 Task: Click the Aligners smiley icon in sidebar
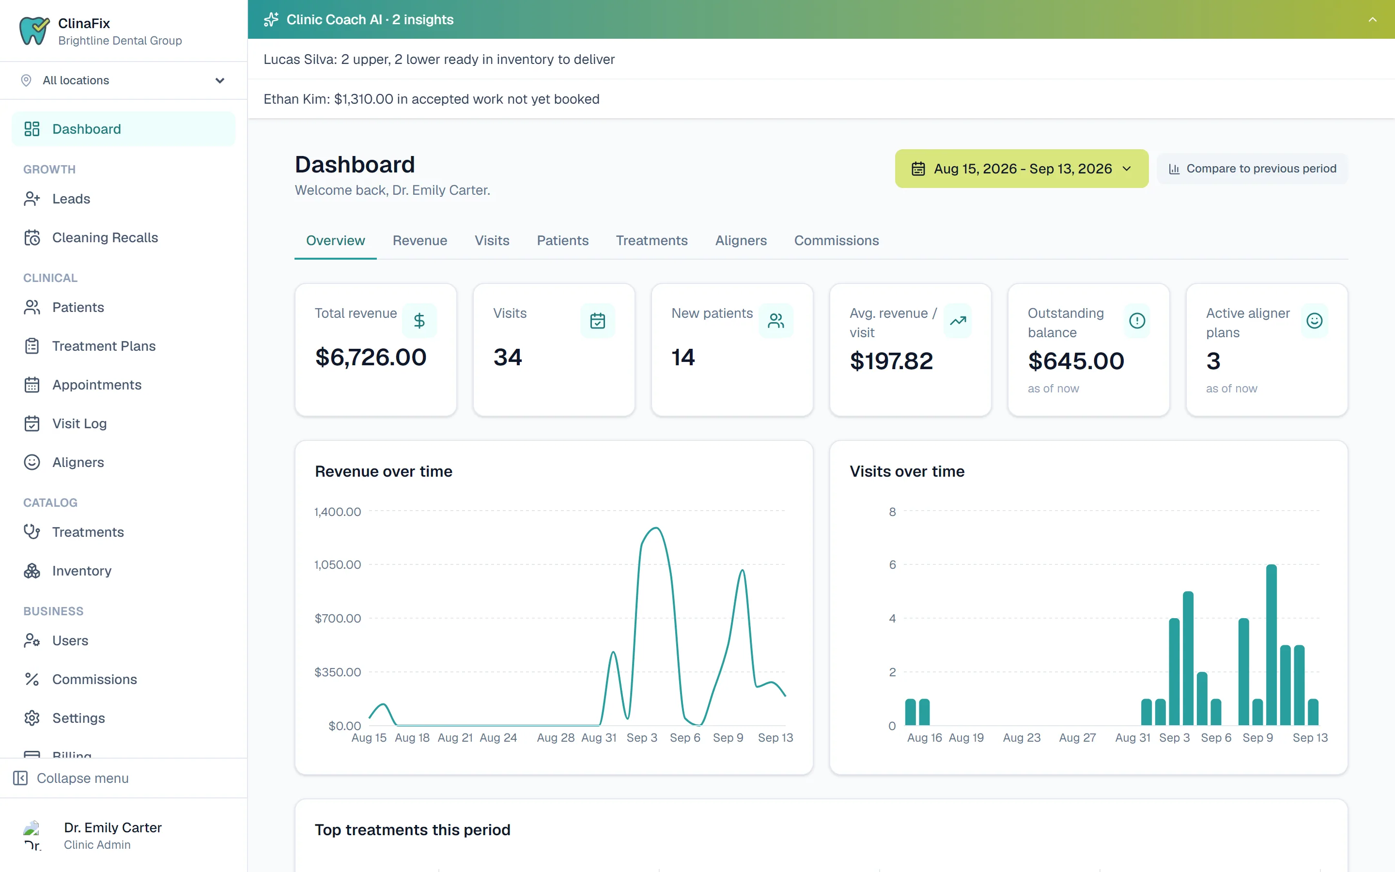click(x=31, y=462)
